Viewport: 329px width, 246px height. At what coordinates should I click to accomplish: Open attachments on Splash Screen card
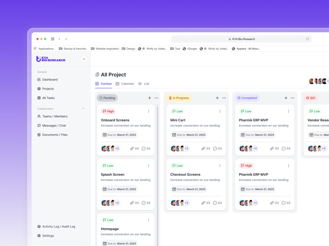tap(134, 203)
